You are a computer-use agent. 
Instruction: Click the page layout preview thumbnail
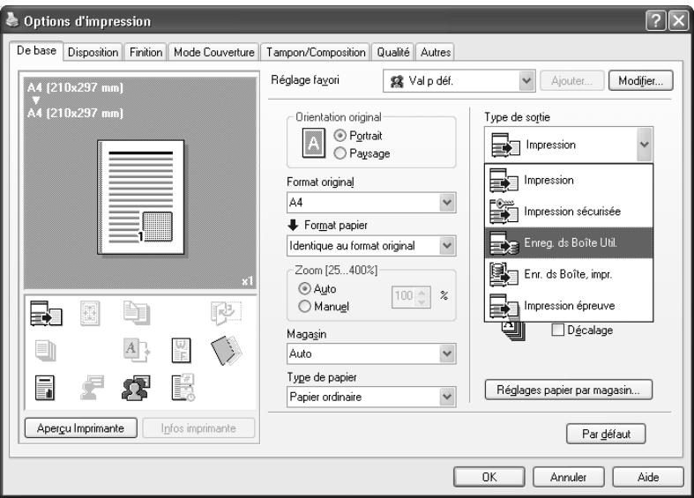point(141,197)
